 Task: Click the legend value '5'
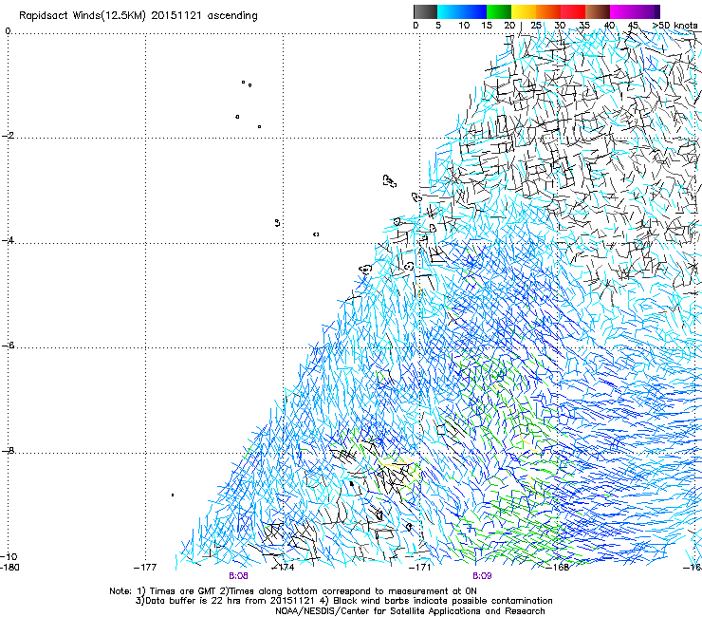coord(438,26)
